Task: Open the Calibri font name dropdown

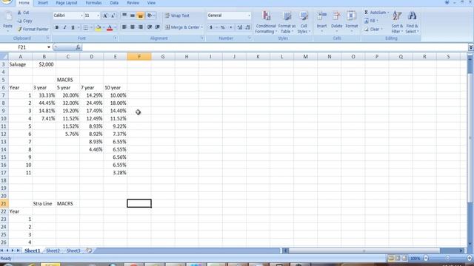Action: pyautogui.click(x=81, y=16)
